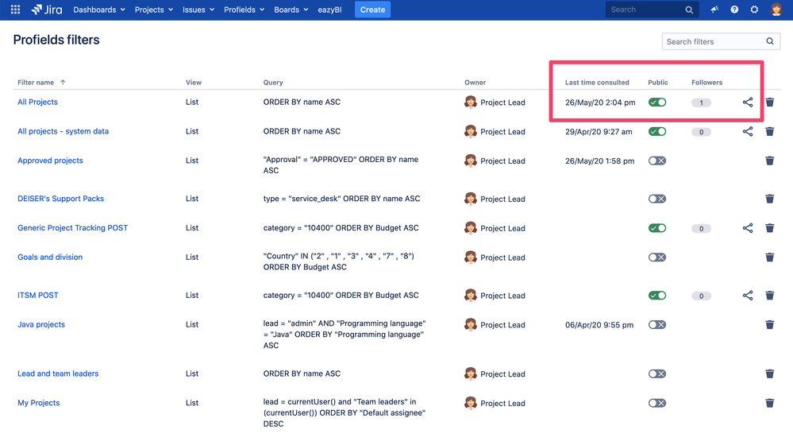Delete the Generic Project Tracking POST filter

click(x=770, y=228)
